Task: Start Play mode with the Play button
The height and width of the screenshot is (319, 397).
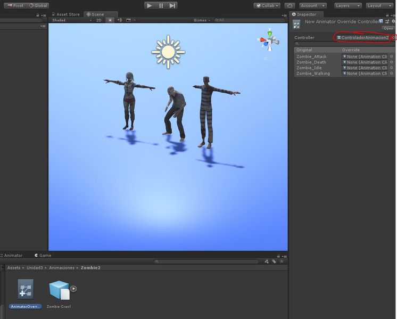Action: tap(150, 5)
